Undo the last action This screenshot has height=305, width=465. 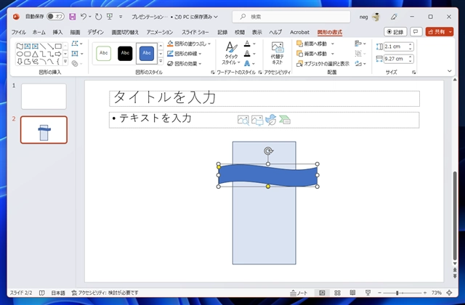point(84,17)
